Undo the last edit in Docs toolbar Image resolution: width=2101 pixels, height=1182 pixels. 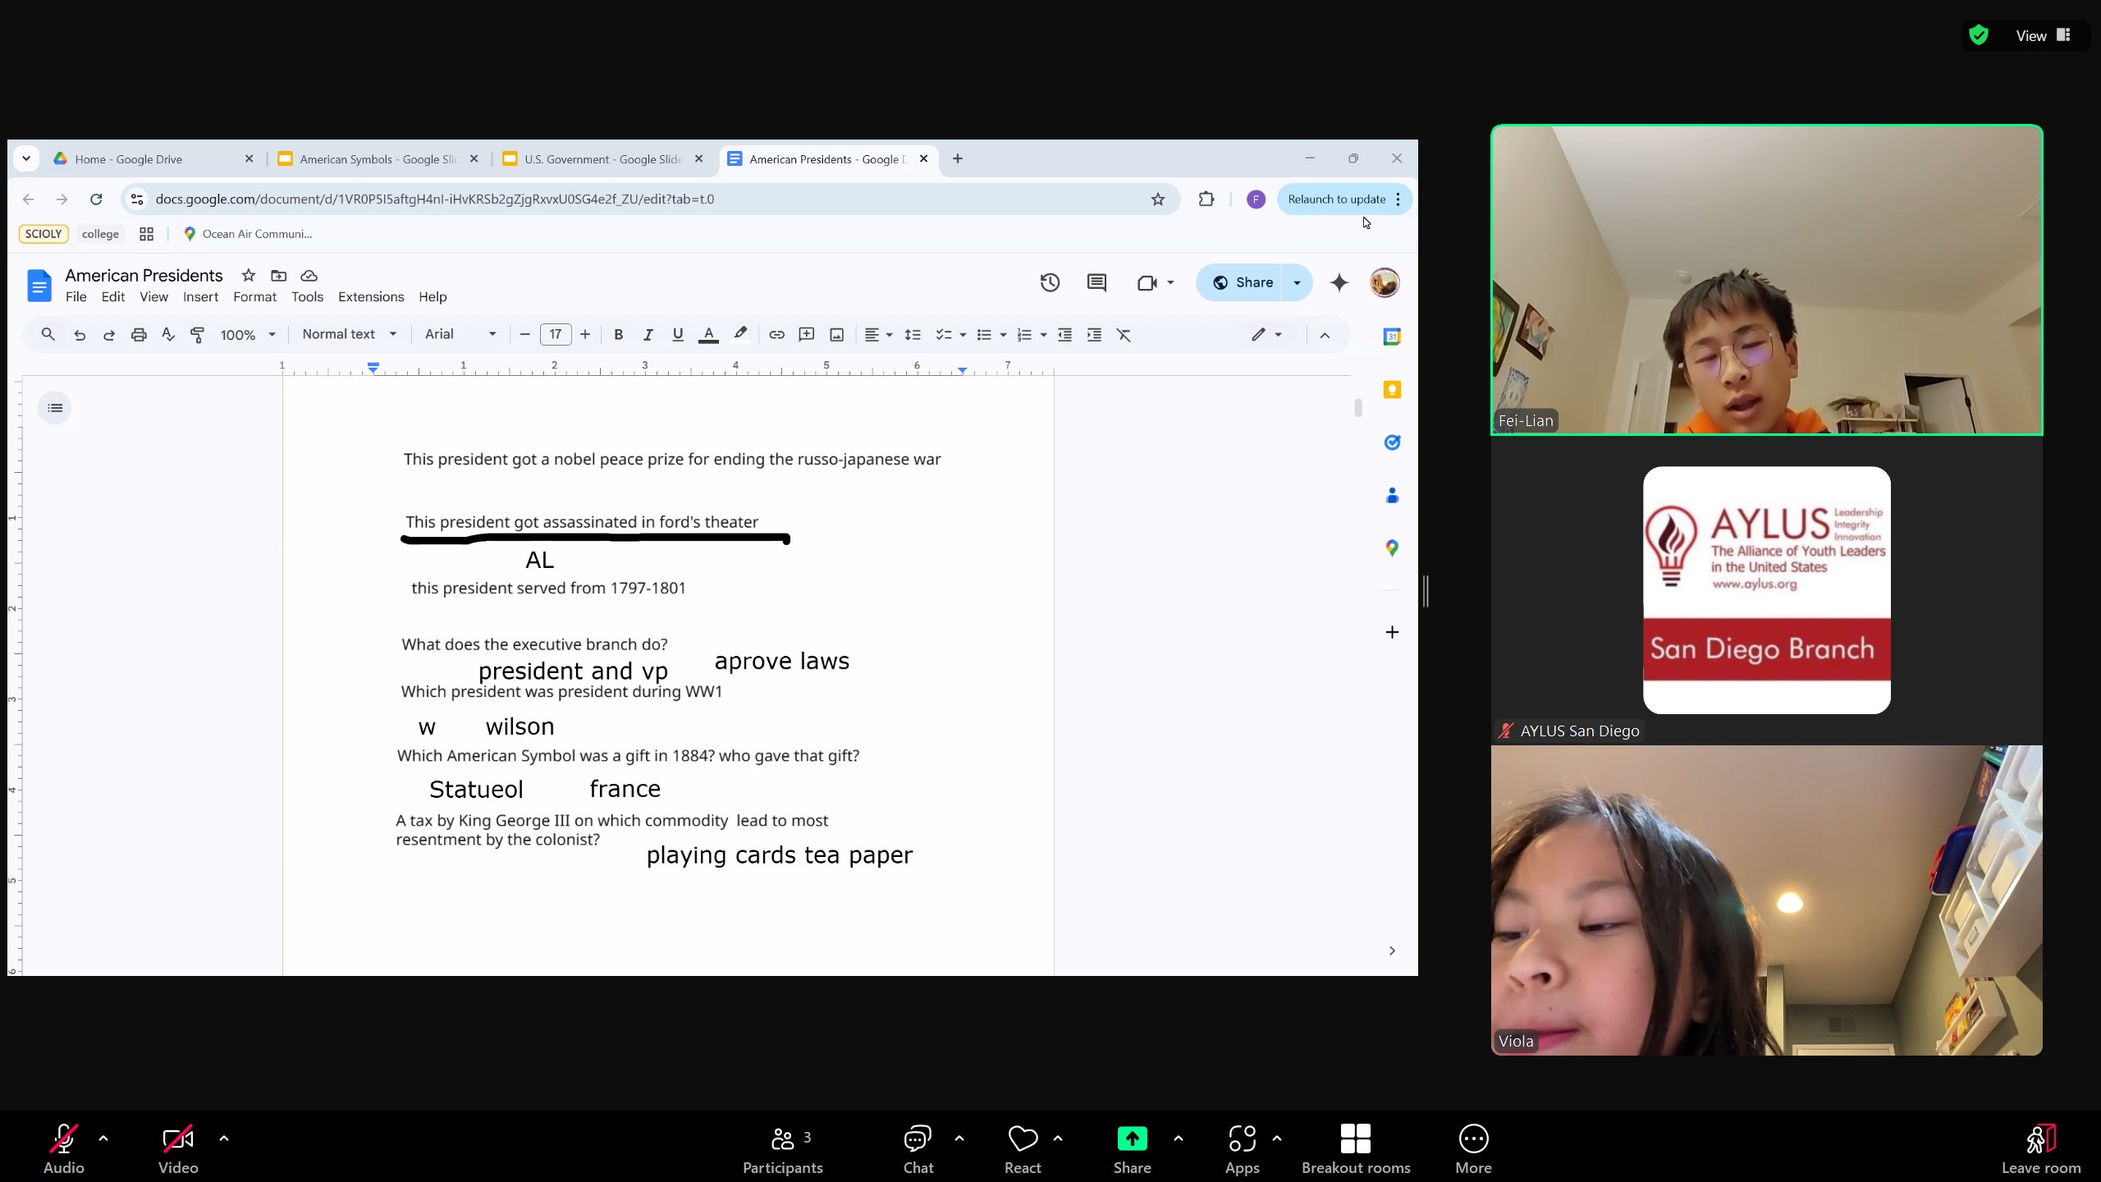coord(80,335)
